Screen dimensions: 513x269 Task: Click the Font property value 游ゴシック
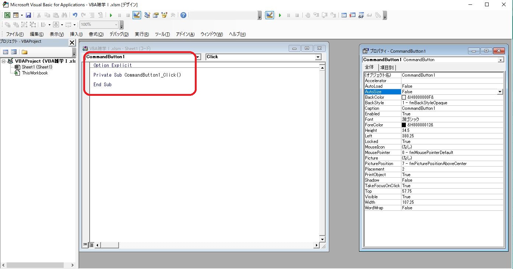(410, 119)
